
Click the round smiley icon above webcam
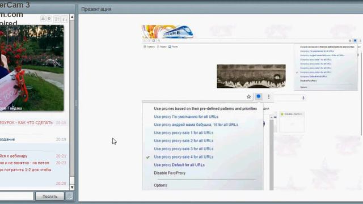49,19
